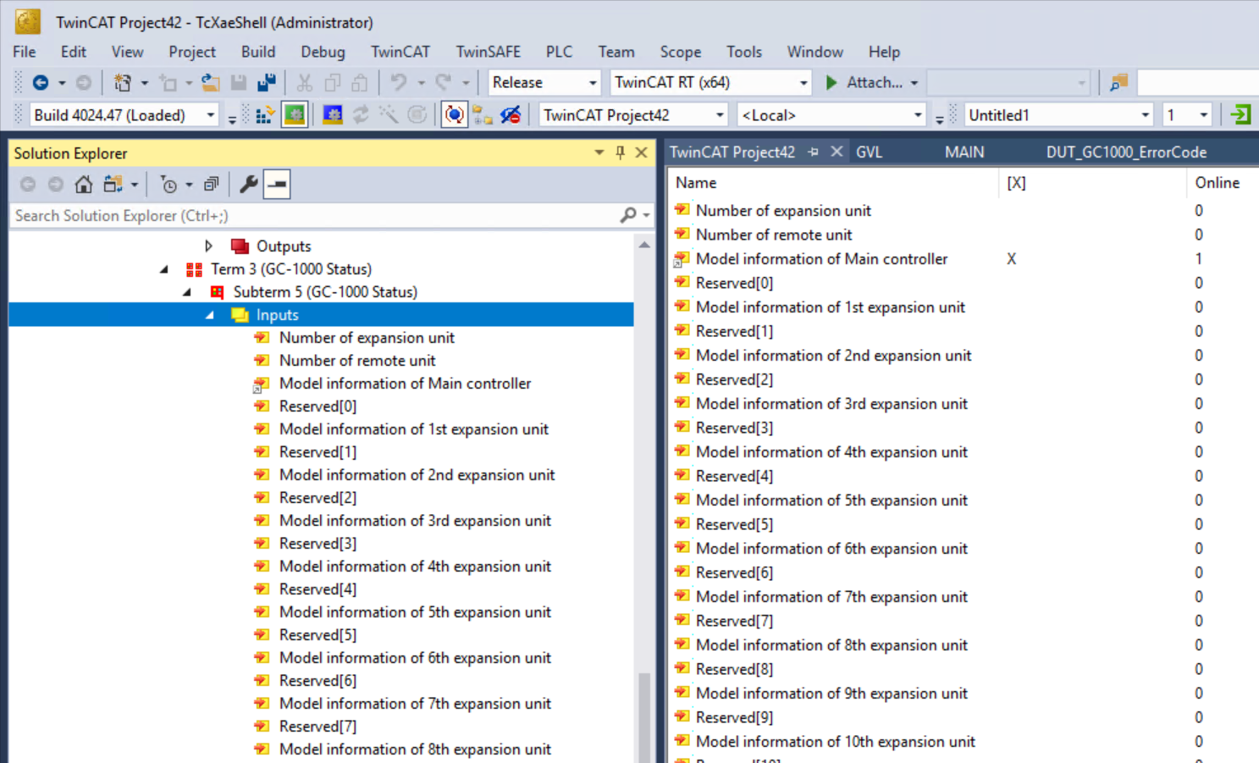
Task: Sort by the Name column header
Action: point(833,183)
